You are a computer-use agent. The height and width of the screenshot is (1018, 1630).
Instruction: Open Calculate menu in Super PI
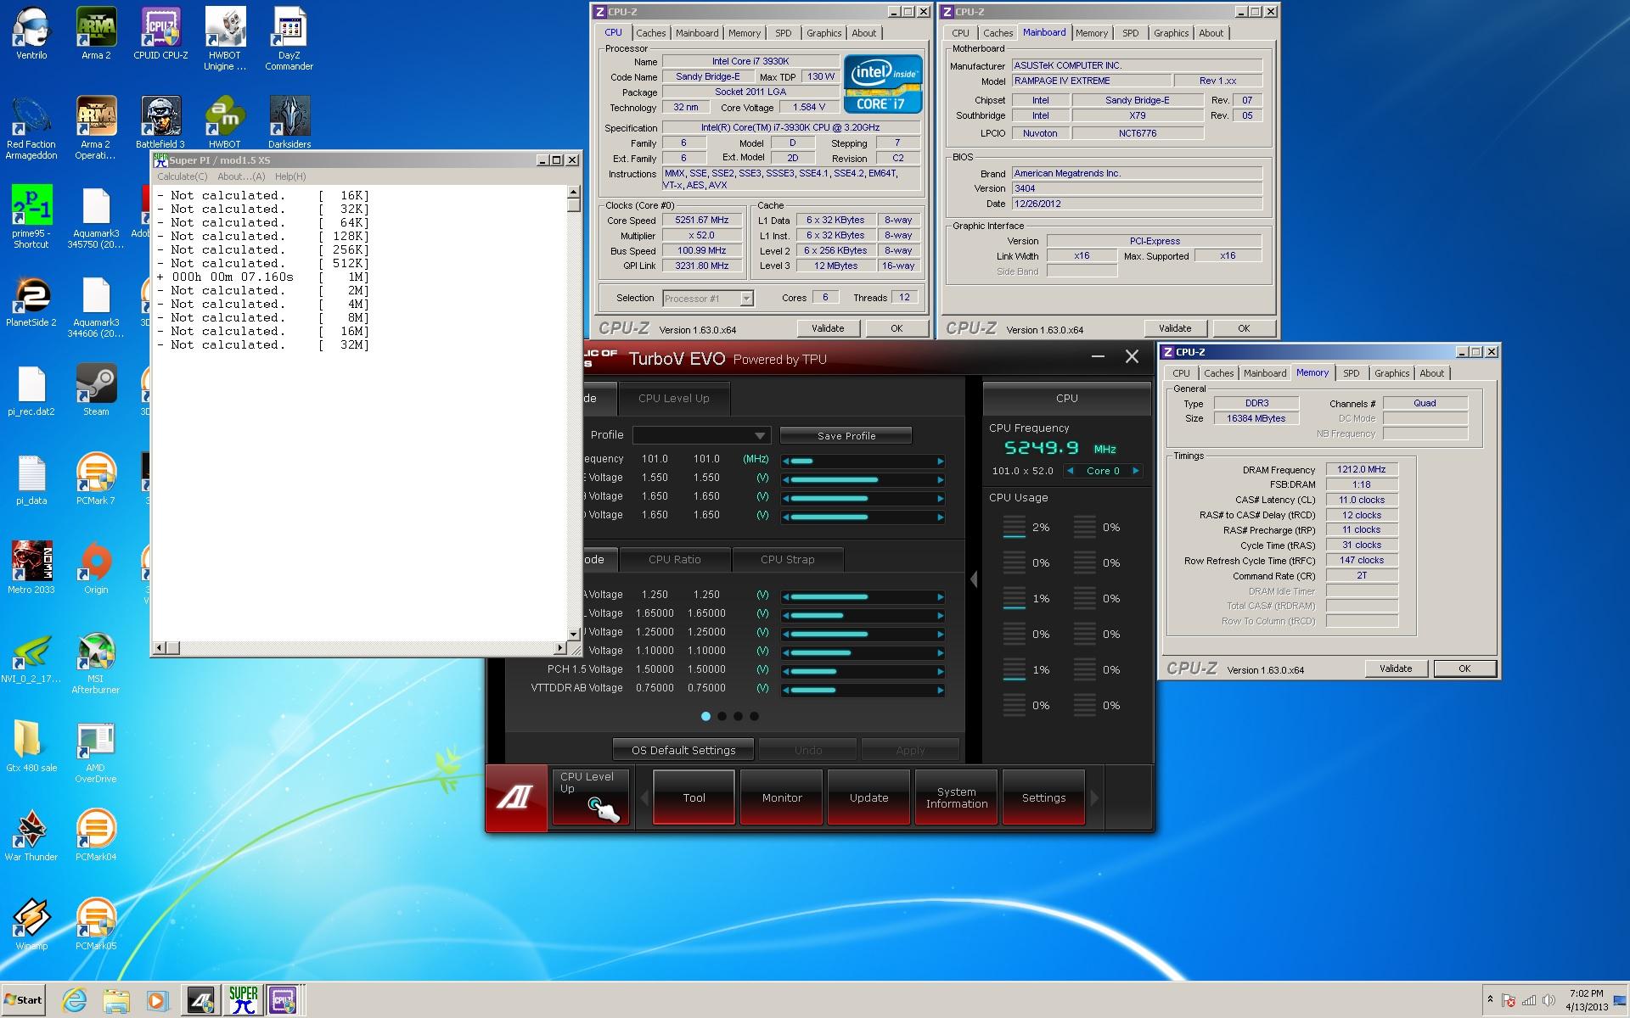pos(182,176)
